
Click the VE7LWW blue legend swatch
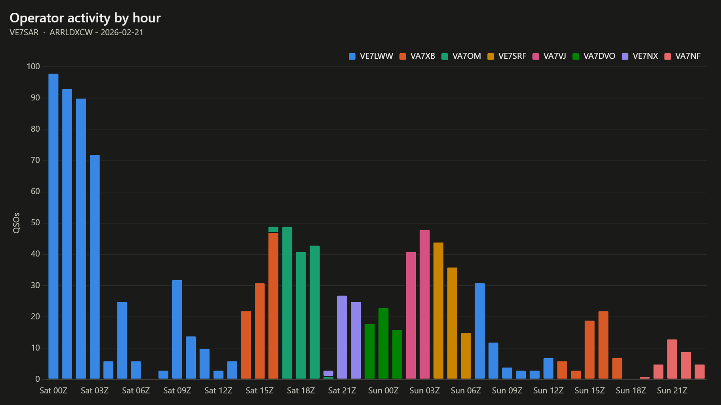coord(352,56)
